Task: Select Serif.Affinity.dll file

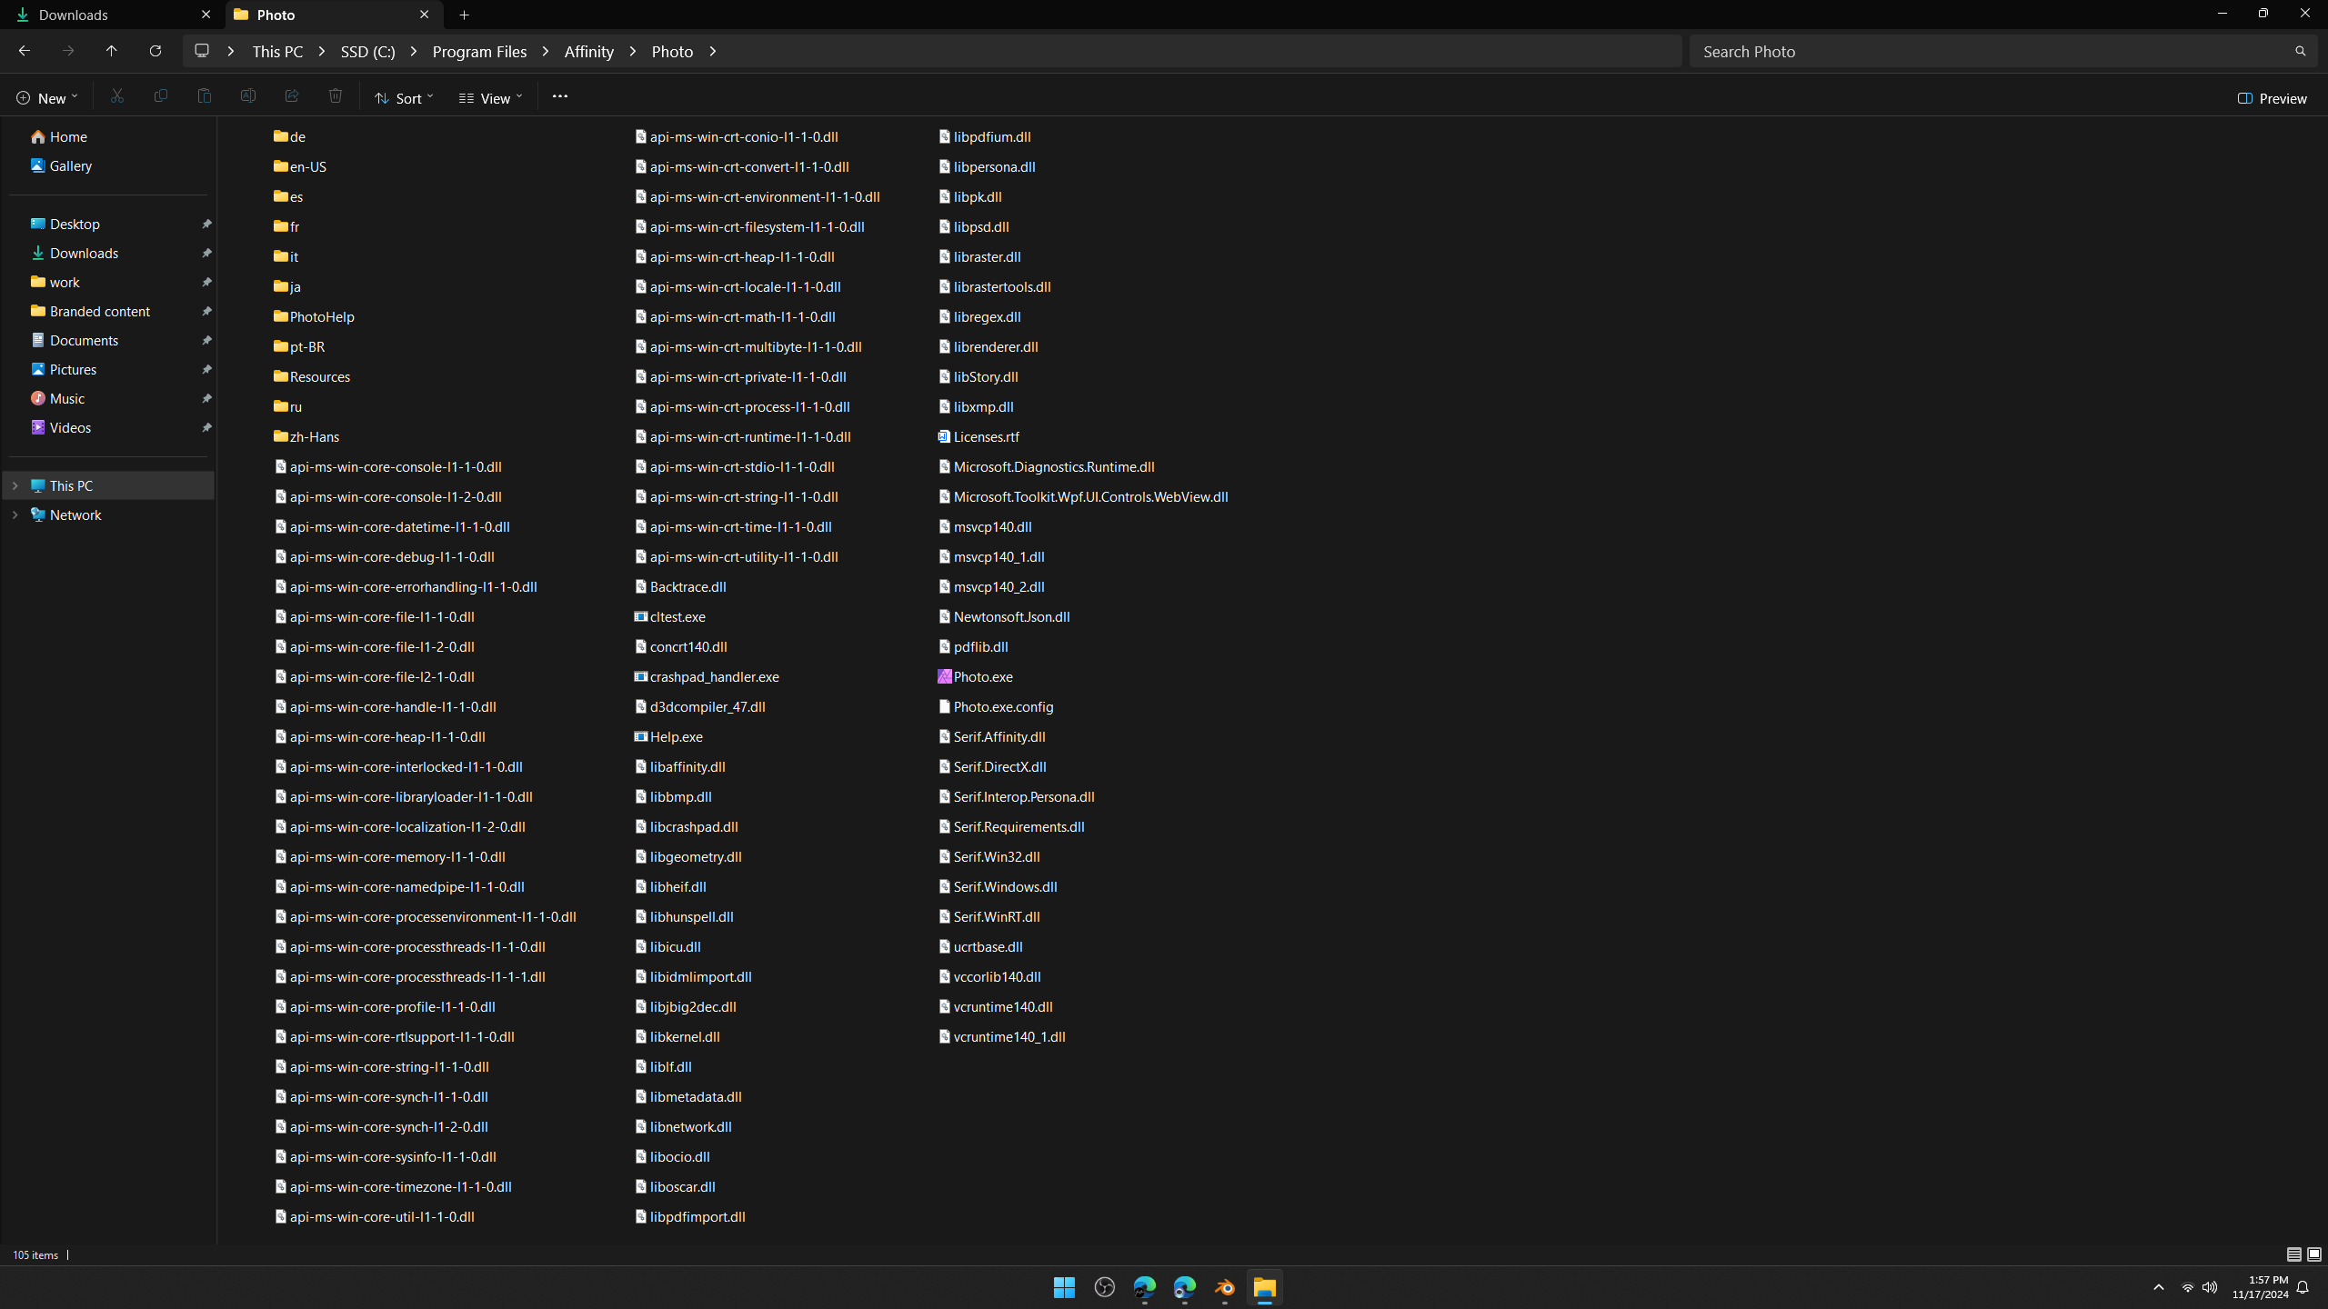Action: click(x=992, y=736)
